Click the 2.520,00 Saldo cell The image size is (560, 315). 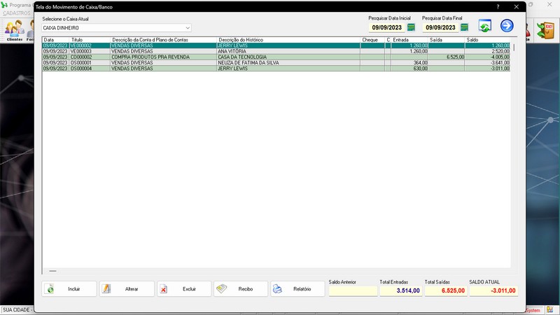(487, 51)
